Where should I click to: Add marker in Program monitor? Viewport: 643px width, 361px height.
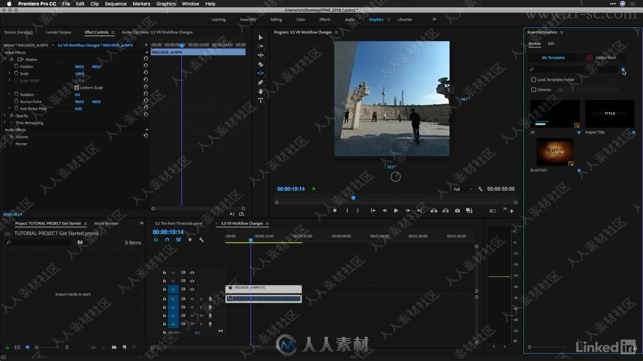(335, 211)
